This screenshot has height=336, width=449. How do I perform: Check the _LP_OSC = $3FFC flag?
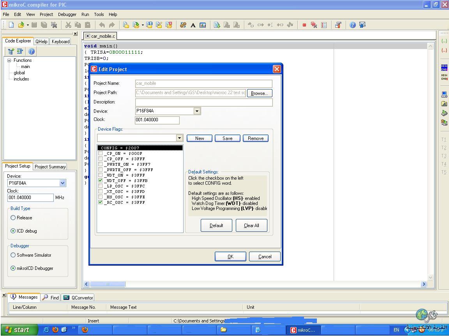100,186
